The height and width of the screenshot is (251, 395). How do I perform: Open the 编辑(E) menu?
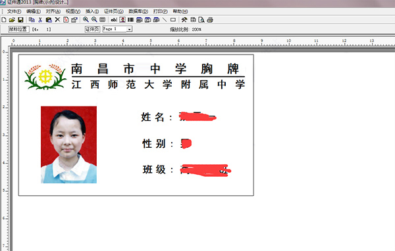34,11
